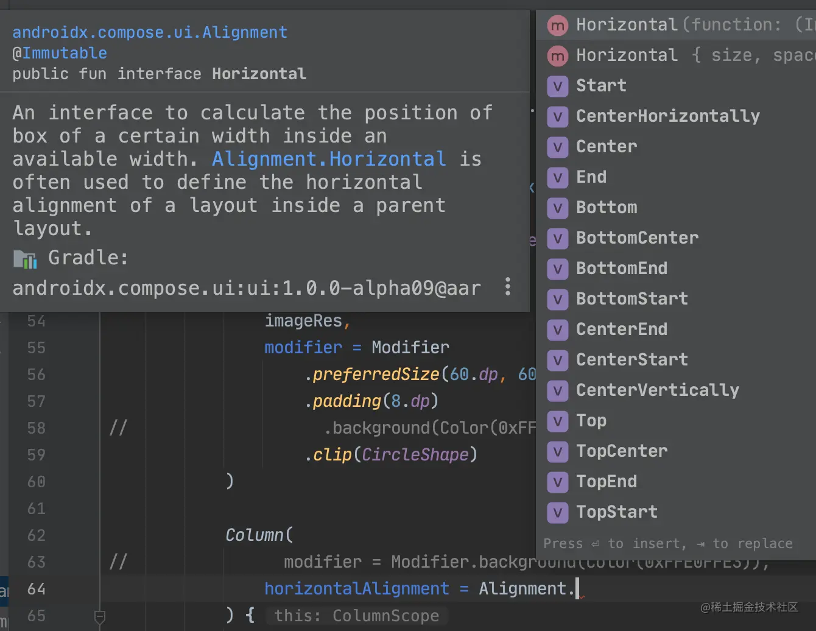
Task: Select the Center completion suggestion
Action: click(x=607, y=147)
